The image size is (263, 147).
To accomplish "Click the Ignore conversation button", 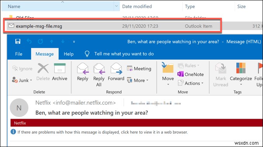I will point(22,68).
